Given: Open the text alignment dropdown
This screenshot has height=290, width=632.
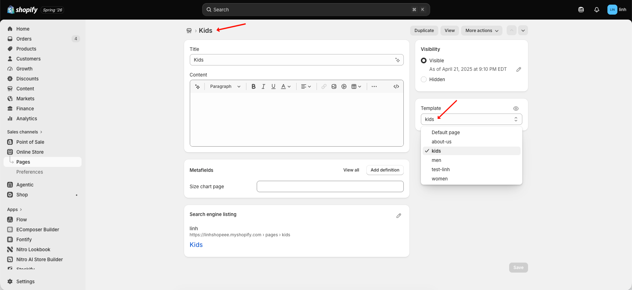Looking at the screenshot, I should pos(306,86).
